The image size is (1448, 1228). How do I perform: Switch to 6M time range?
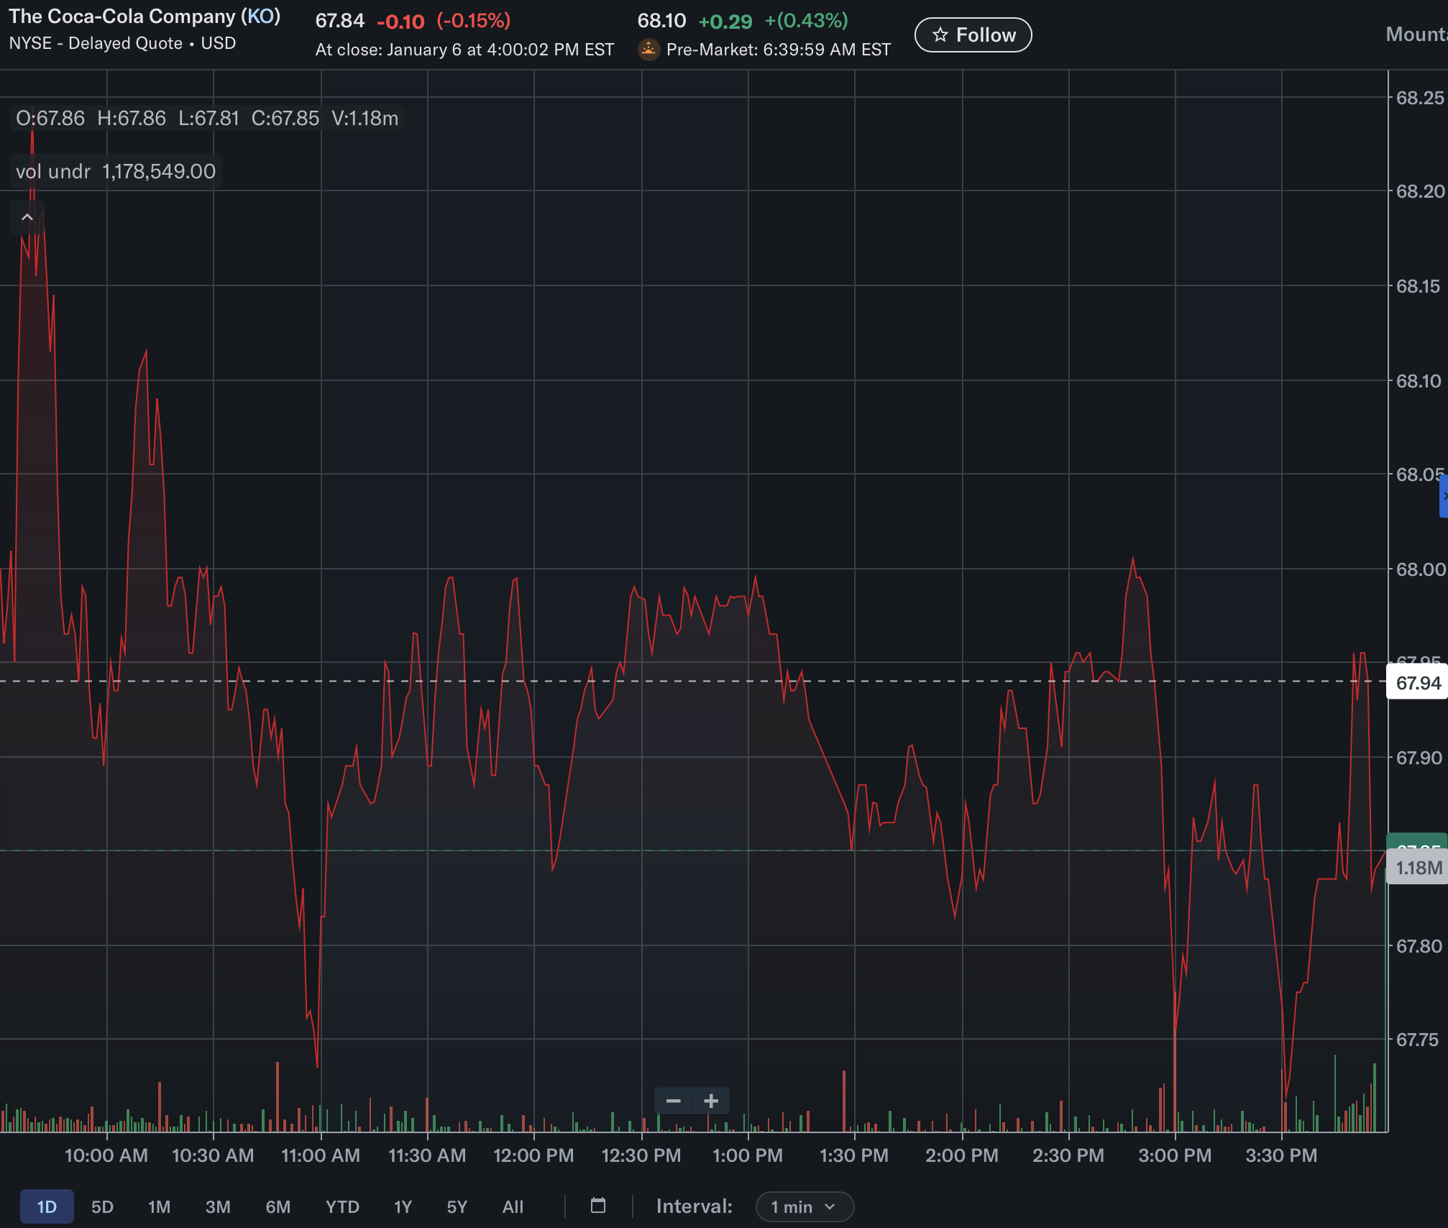point(278,1206)
